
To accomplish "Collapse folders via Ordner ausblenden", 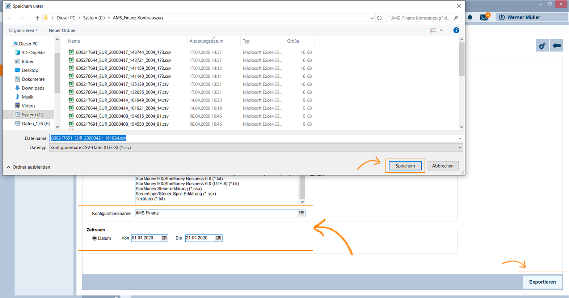I will coord(28,167).
